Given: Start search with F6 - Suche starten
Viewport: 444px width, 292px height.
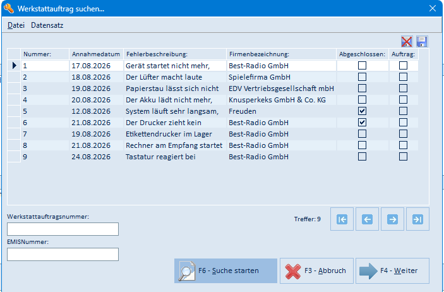Looking at the screenshot, I should coord(225,271).
